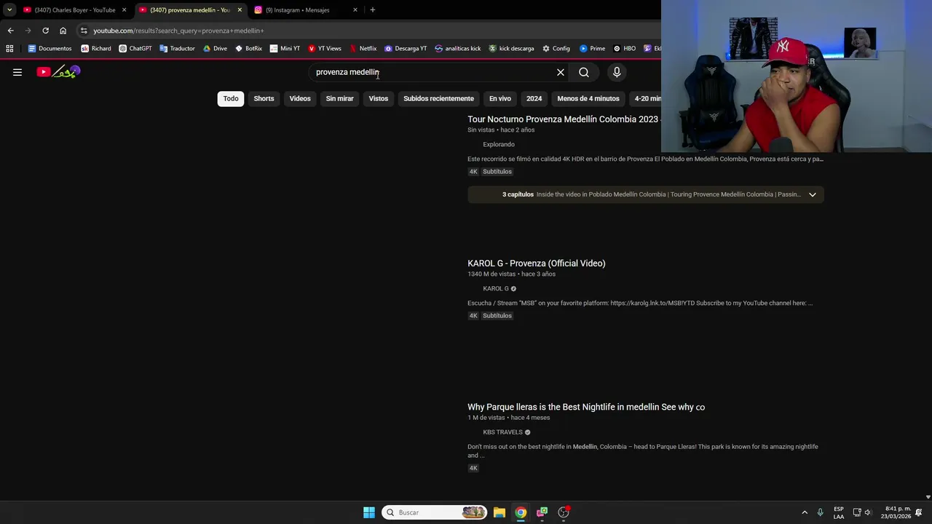Close the Charles Boyer YouTube tab

(124, 9)
